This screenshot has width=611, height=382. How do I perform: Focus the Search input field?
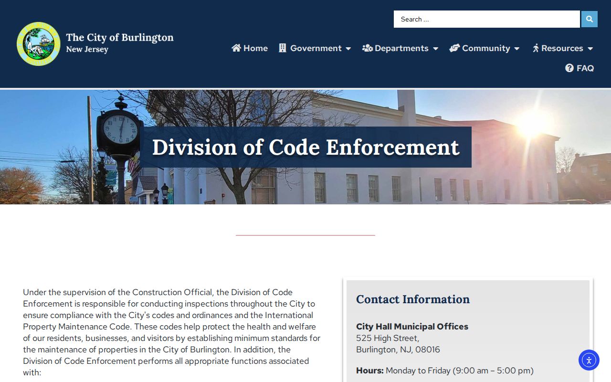[487, 19]
